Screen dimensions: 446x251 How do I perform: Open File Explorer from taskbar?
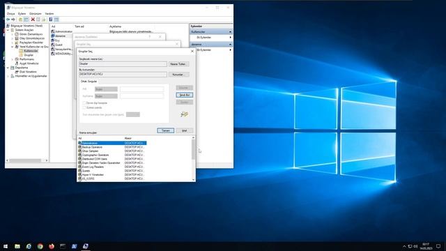(x=17, y=246)
